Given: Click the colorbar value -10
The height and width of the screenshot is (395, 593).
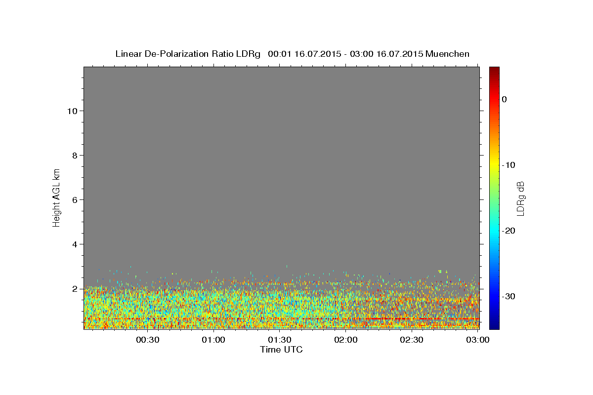Looking at the screenshot, I should point(509,165).
